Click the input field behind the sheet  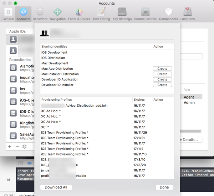coord(191,56)
